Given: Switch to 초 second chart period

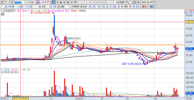Looking at the screenshot, I should 72,2.
